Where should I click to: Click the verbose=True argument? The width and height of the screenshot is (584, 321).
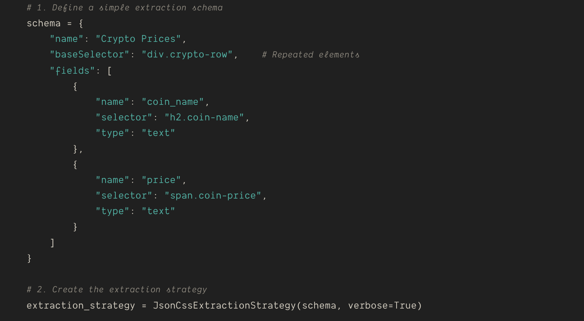(382, 305)
